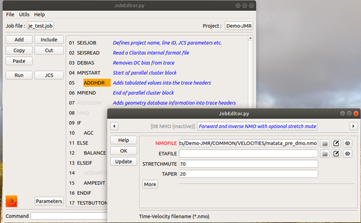361x223 pixels.
Task: Click SEISJOB description text
Action: [x=167, y=43]
